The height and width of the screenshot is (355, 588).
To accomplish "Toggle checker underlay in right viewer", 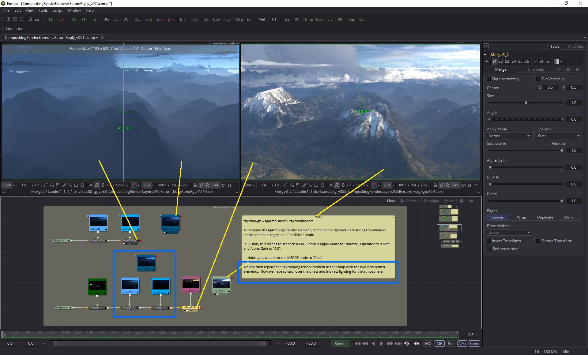I will [x=447, y=185].
